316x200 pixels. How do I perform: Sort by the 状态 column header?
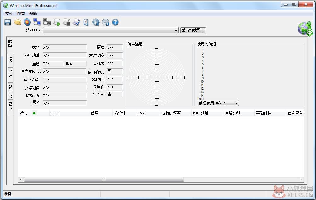(34, 113)
